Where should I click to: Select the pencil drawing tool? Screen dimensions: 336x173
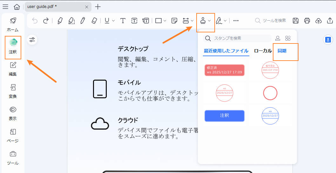click(83, 21)
